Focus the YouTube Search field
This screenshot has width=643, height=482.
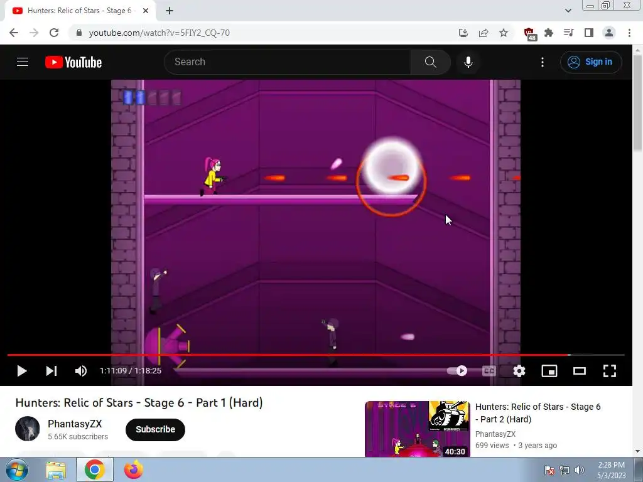click(x=287, y=62)
